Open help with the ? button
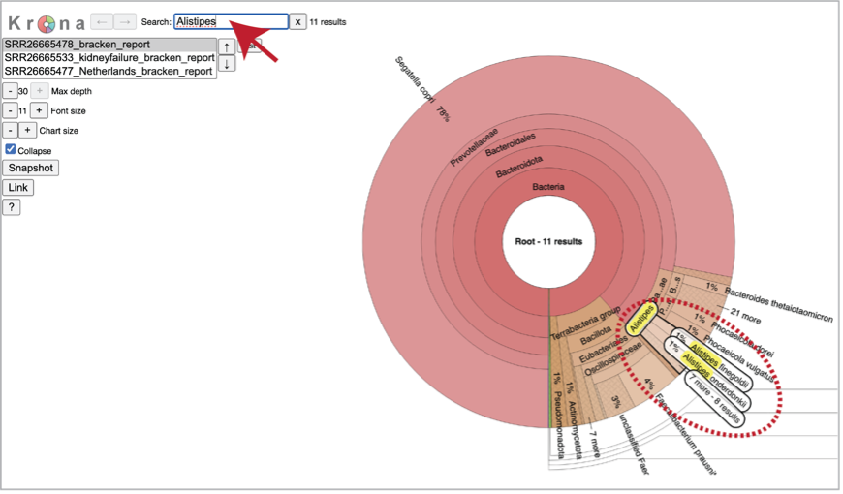Image resolution: width=843 pixels, height=494 pixels. click(12, 207)
